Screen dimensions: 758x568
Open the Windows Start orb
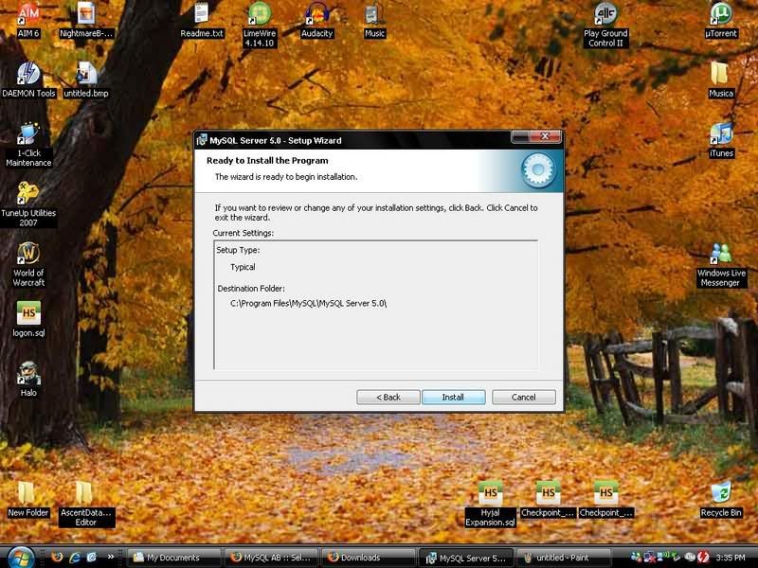pyautogui.click(x=20, y=558)
